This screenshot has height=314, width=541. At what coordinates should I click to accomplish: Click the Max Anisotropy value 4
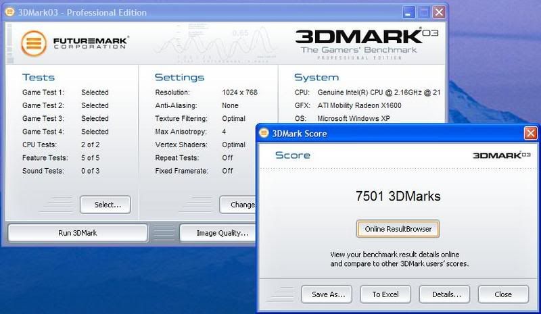click(224, 132)
